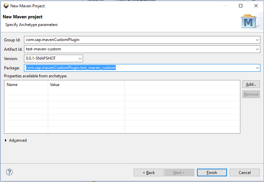Click the Value column header
Viewport: 264px width, 182px height.
click(x=86, y=85)
